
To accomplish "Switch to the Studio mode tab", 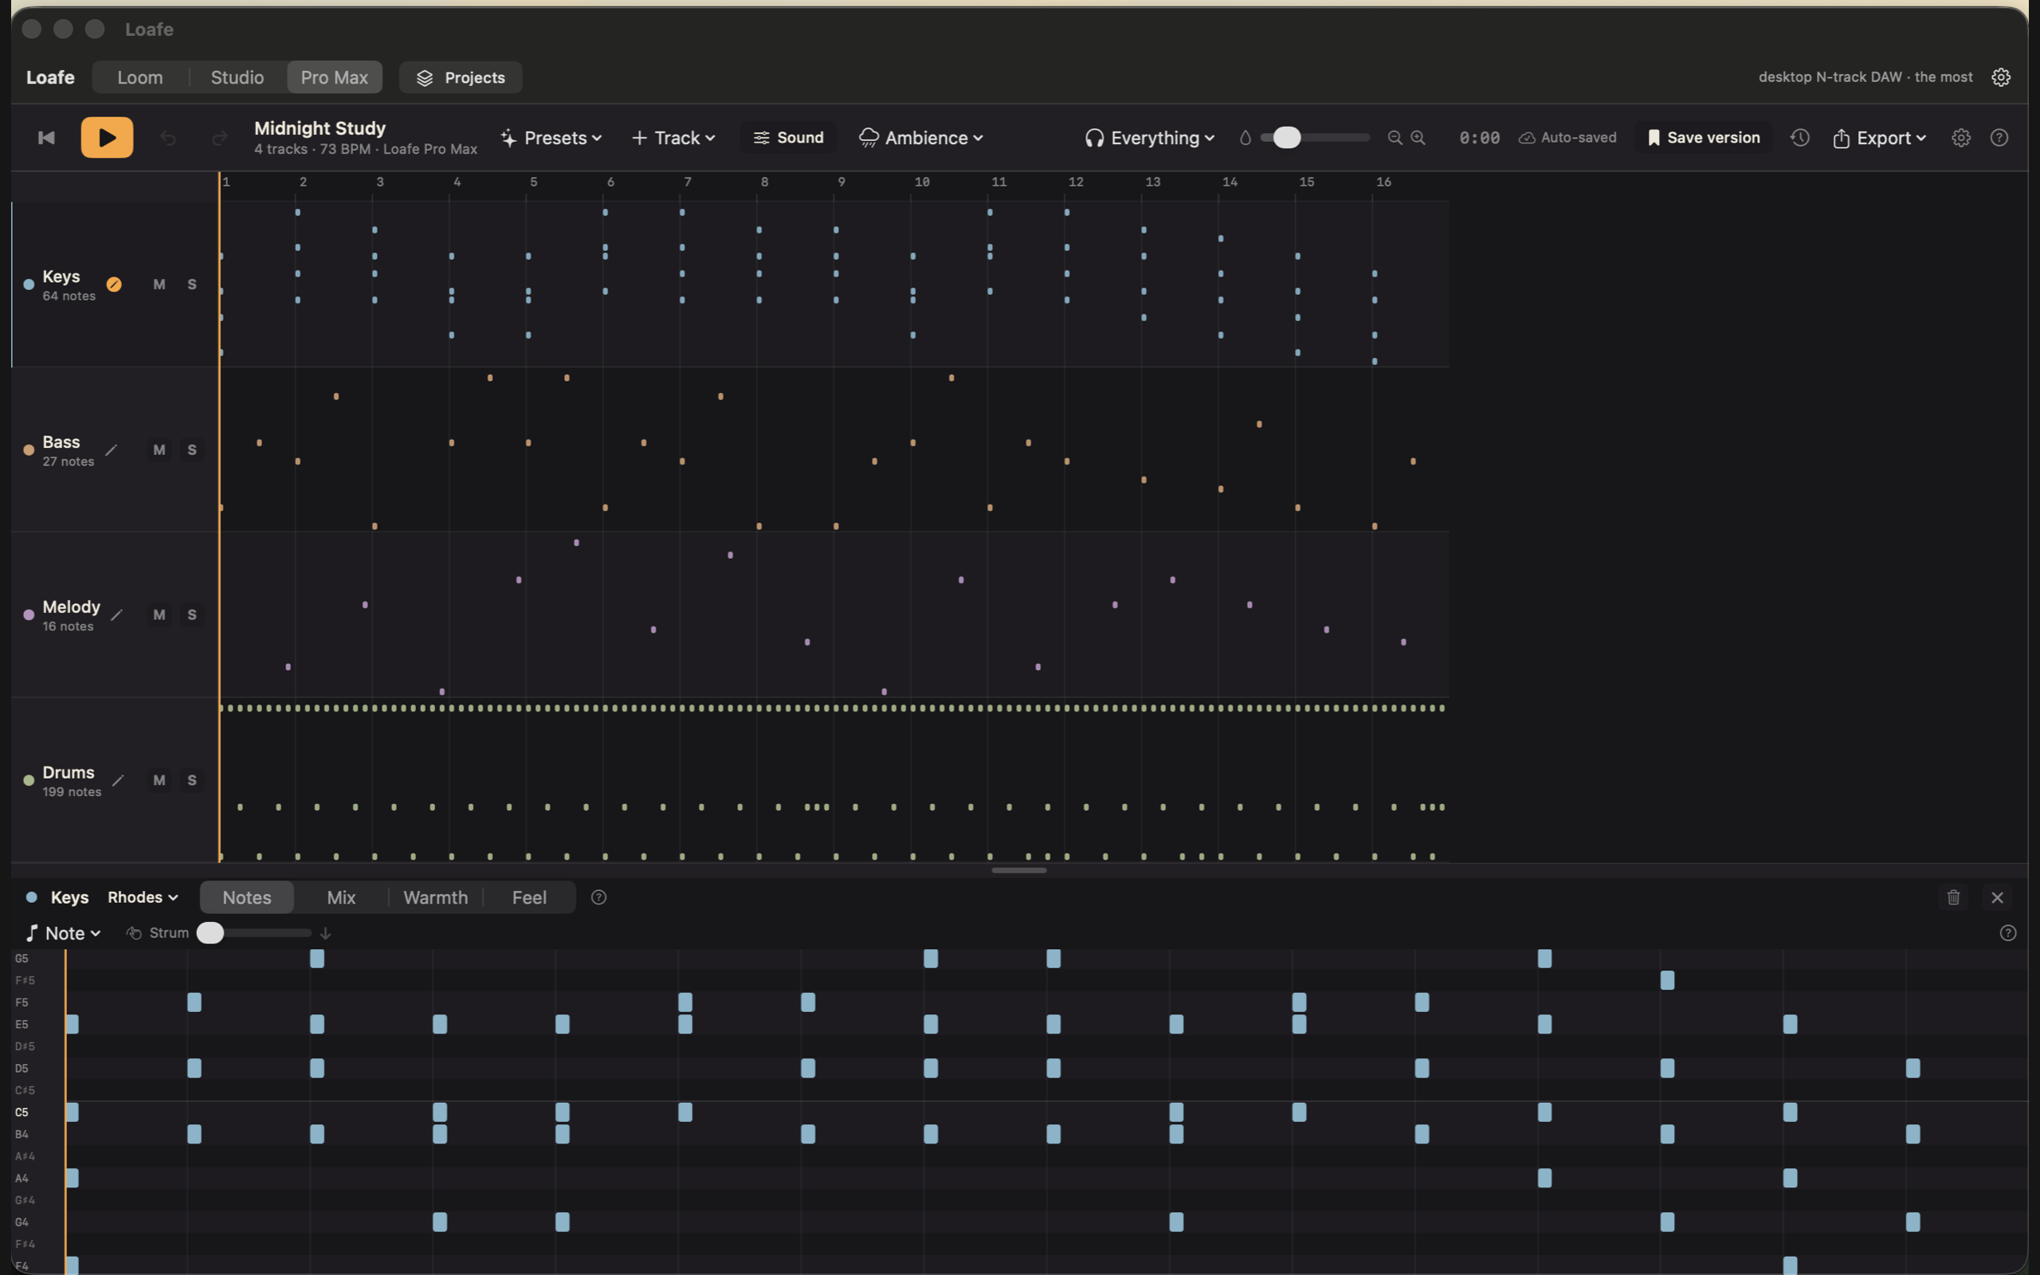I will point(237,76).
